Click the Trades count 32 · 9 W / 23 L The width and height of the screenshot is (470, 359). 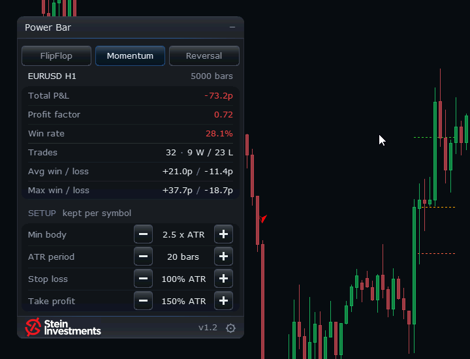click(x=199, y=153)
